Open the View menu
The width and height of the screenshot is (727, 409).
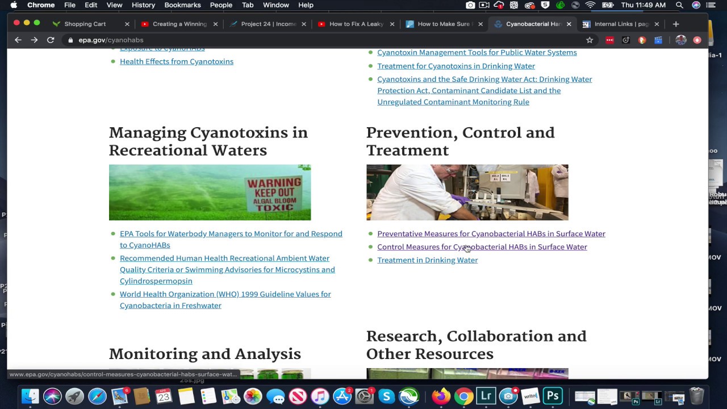114,5
